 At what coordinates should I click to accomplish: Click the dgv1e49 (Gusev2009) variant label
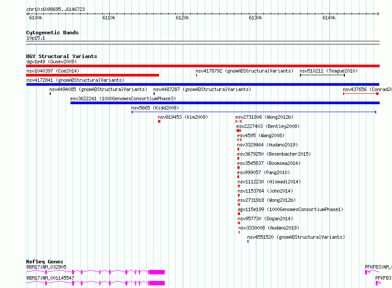pyautogui.click(x=52, y=62)
